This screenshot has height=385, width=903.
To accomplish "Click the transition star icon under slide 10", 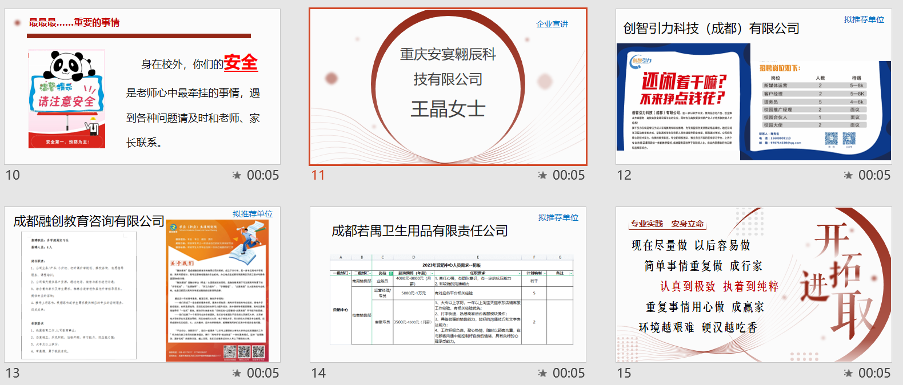I will click(237, 175).
